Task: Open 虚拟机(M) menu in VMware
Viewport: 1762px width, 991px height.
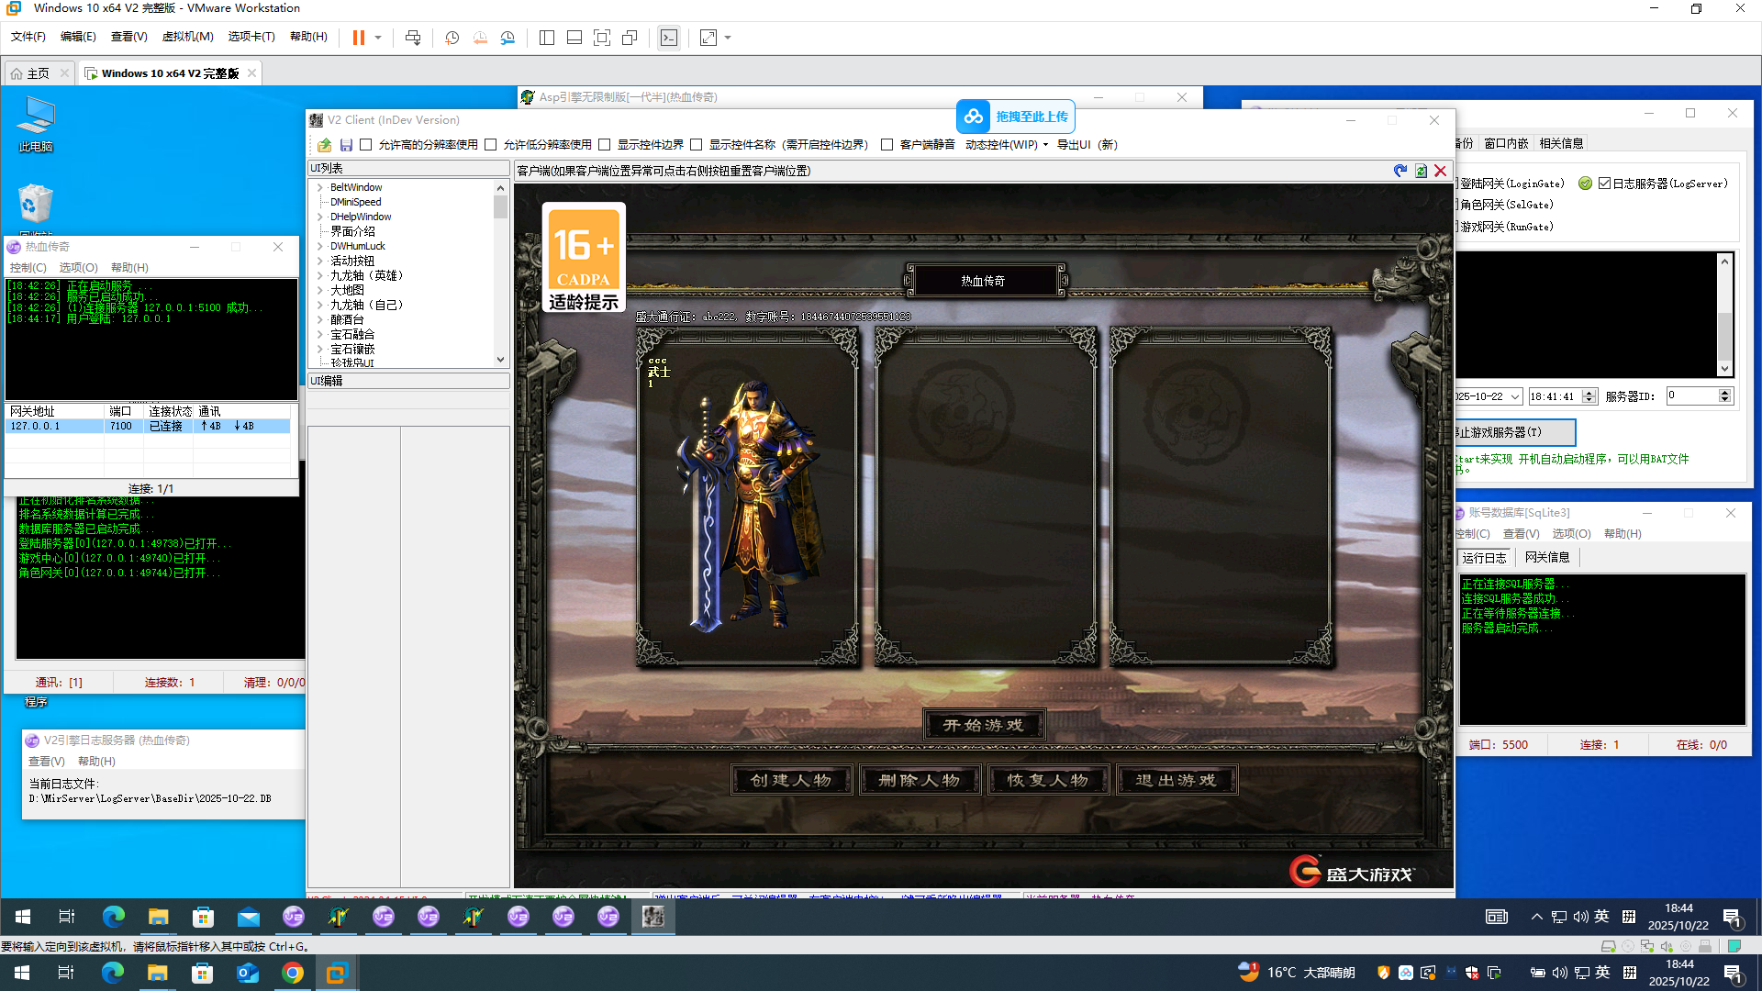Action: point(187,37)
